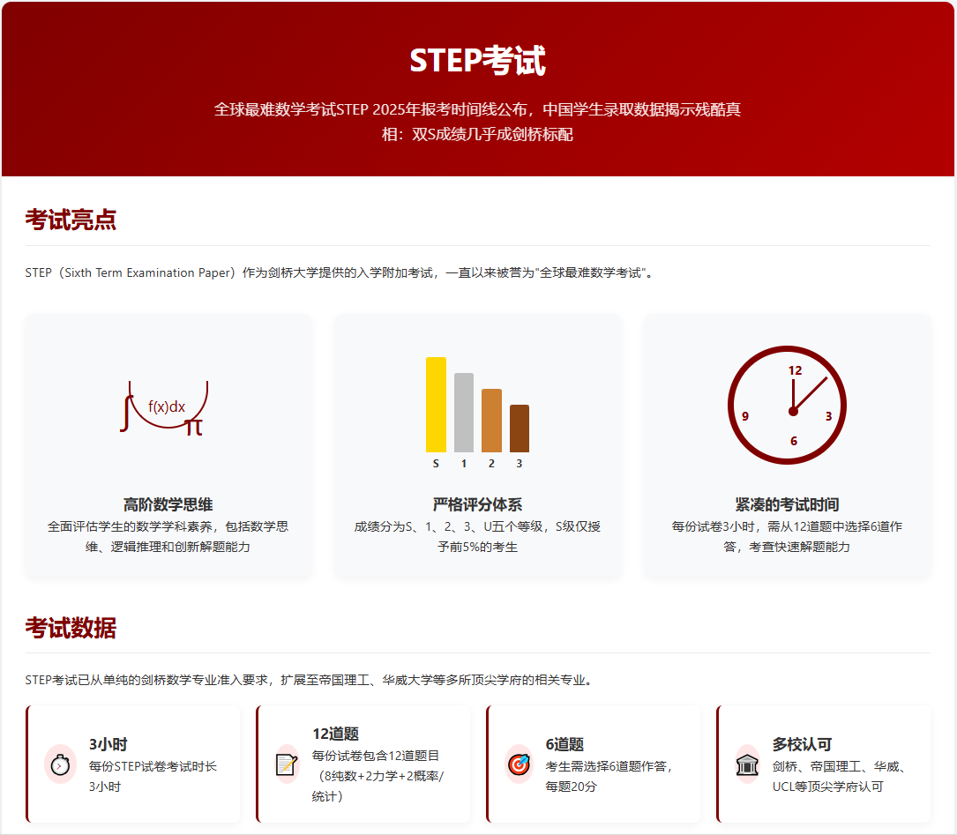
Task: Click the STEP考试 main title
Action: [x=477, y=61]
